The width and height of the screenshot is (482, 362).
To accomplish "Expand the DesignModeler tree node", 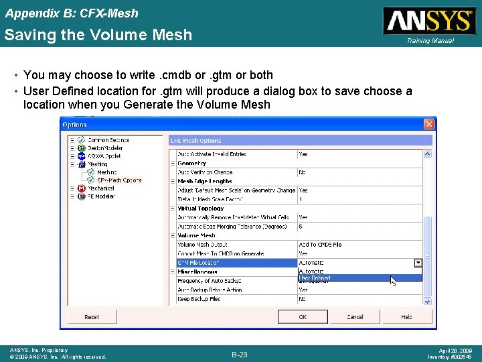I will coord(72,148).
